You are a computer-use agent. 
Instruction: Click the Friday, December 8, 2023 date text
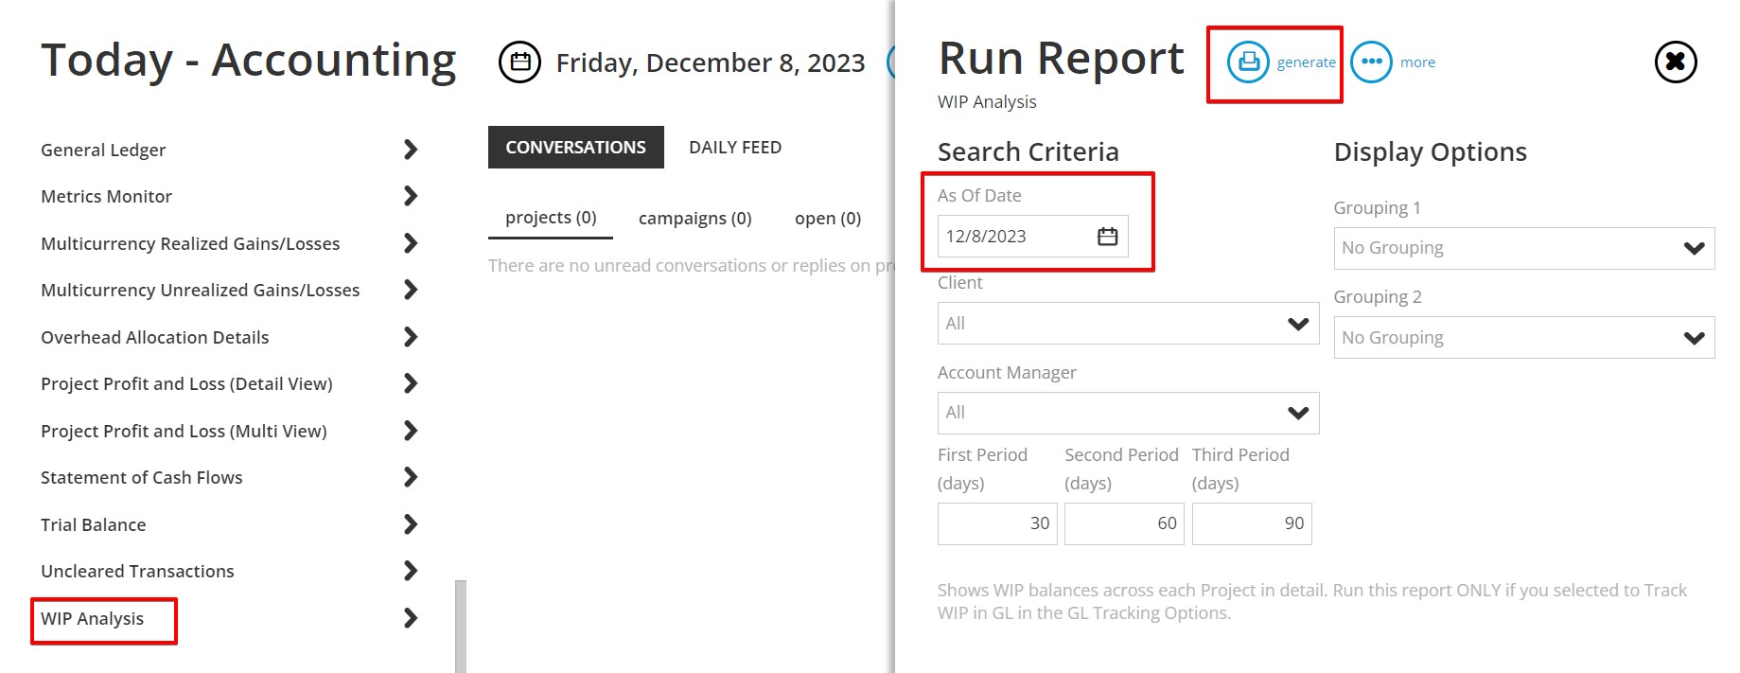711,62
